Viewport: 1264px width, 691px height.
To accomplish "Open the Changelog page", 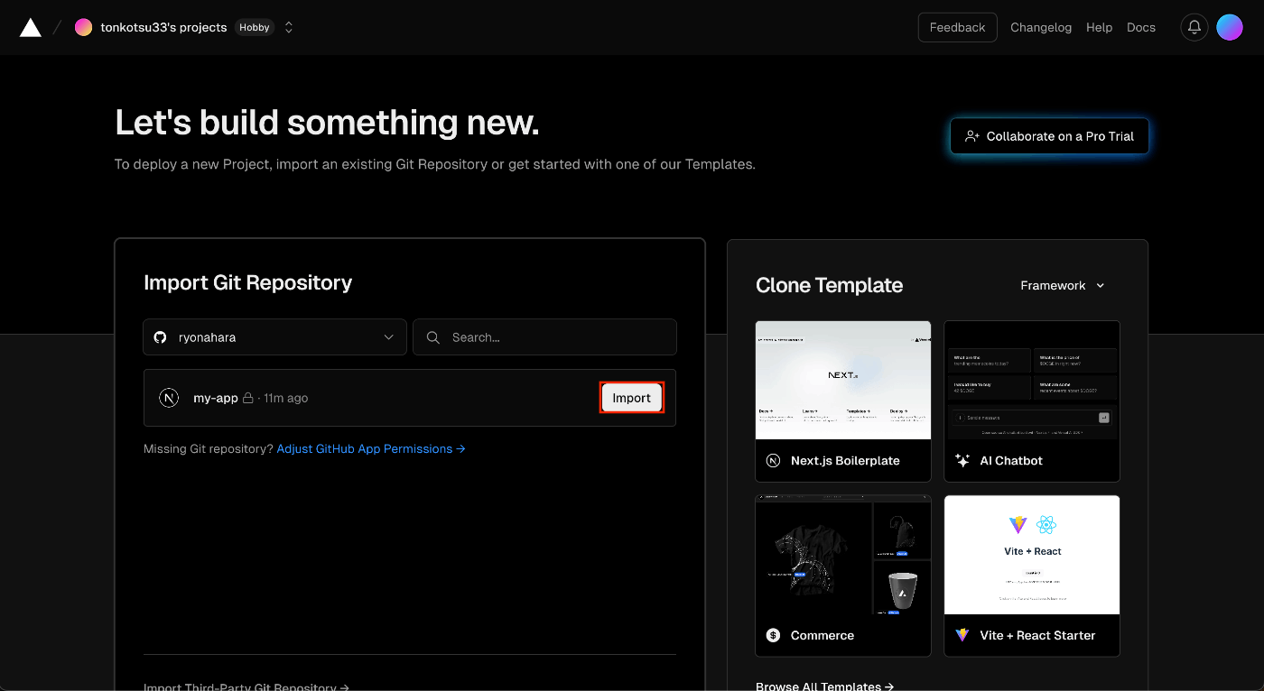I will (1041, 27).
